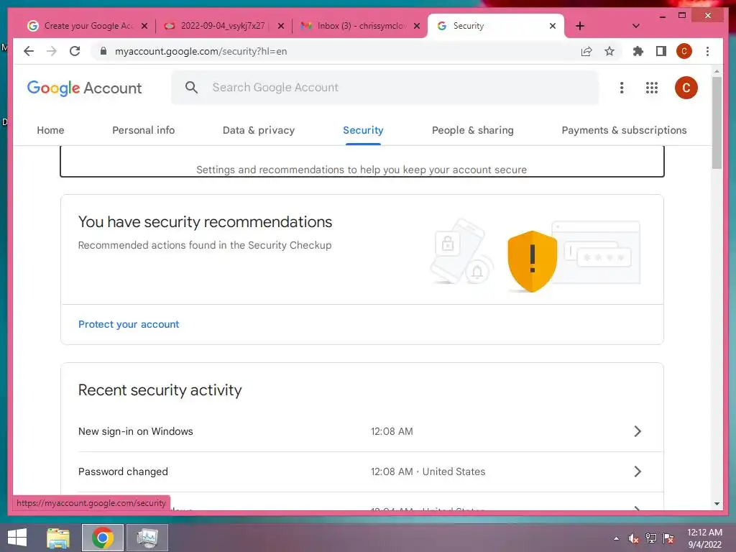Share this page via share icon
Viewport: 736px width, 552px height.
(x=586, y=51)
